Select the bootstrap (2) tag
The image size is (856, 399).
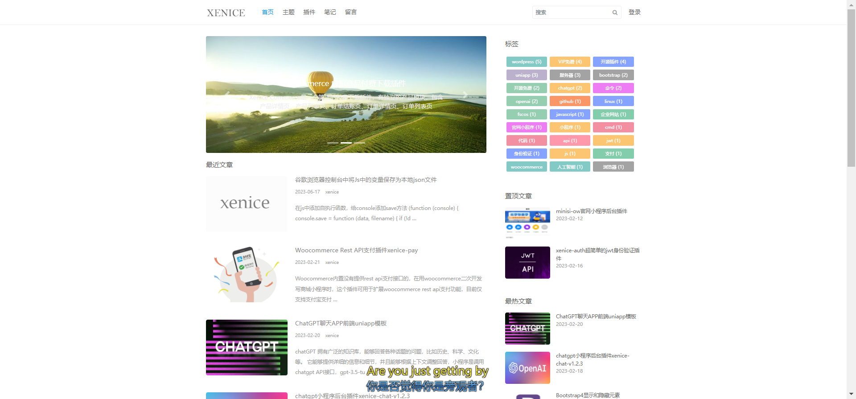coord(613,75)
